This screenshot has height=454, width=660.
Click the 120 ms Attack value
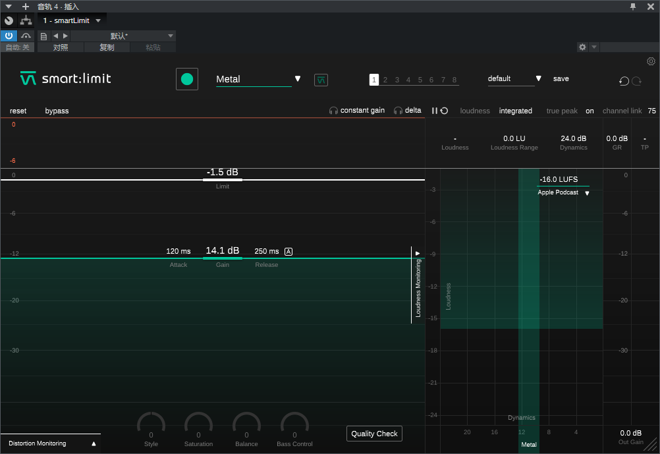click(x=179, y=251)
